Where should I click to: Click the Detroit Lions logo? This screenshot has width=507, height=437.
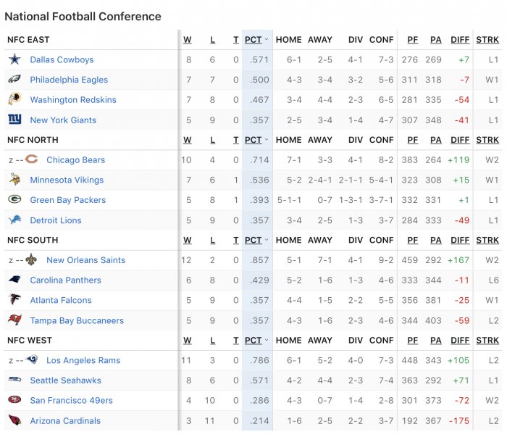pyautogui.click(x=15, y=220)
